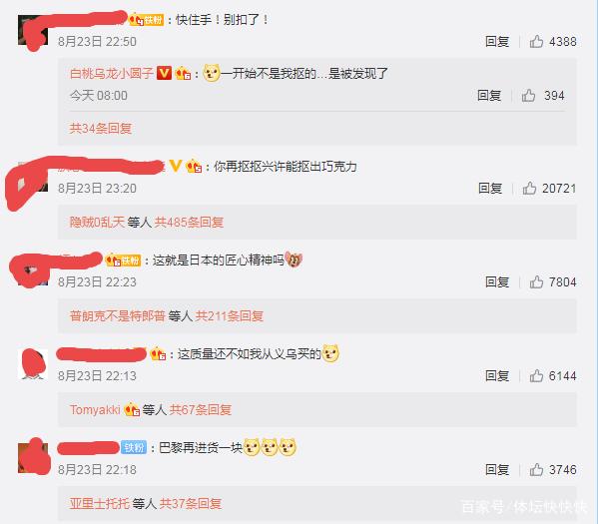
Task: Click the 铁粉 badge on last comment
Action: click(x=134, y=447)
